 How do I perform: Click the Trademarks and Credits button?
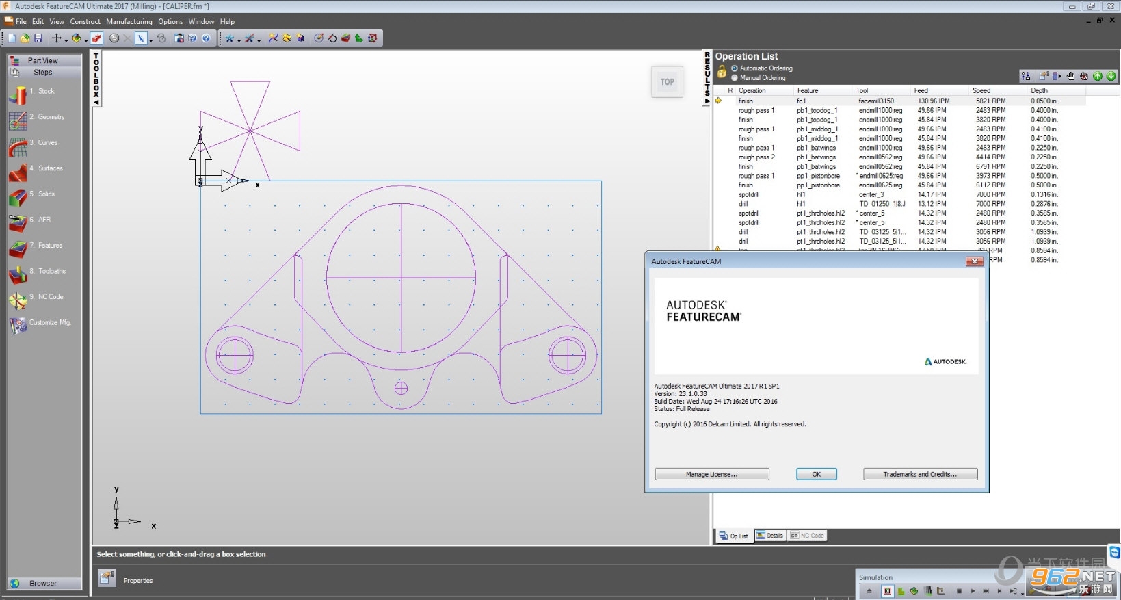[920, 474]
